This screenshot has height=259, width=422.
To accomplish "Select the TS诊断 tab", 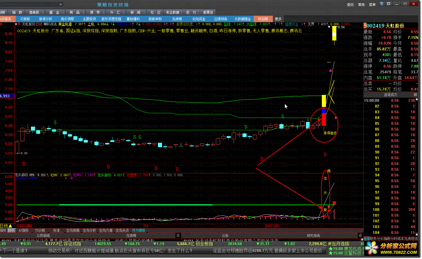I will (40, 231).
